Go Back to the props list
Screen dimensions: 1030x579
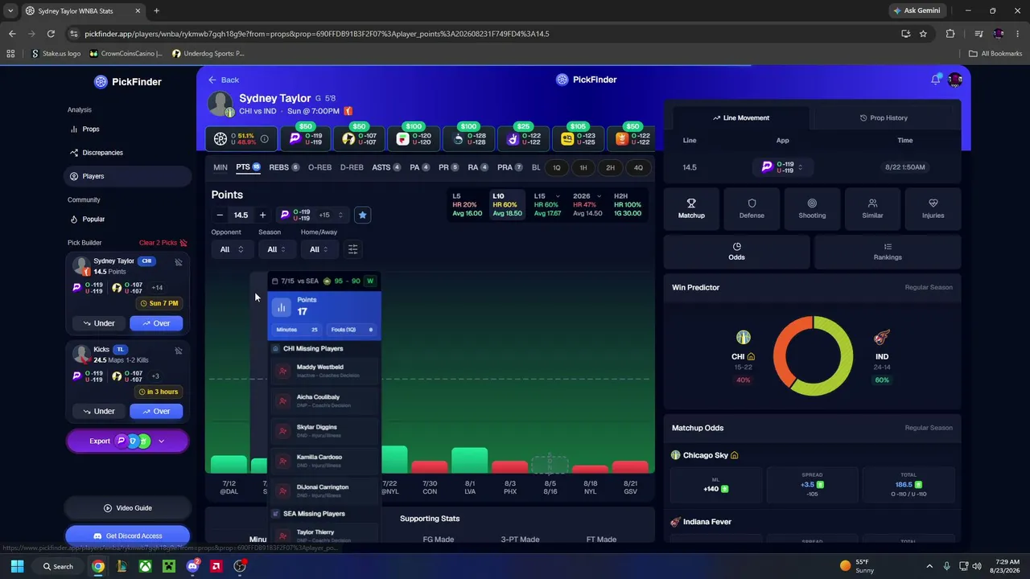coord(224,80)
